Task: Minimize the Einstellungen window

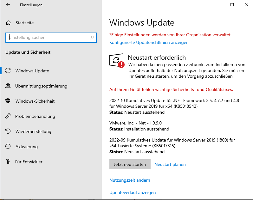Action: coord(217,5)
